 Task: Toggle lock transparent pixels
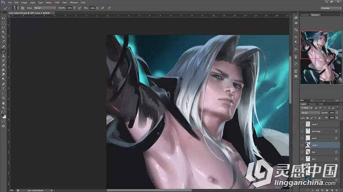(x=307, y=118)
